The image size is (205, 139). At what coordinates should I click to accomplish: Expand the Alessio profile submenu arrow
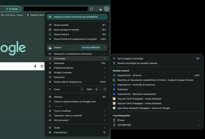[x=105, y=48]
